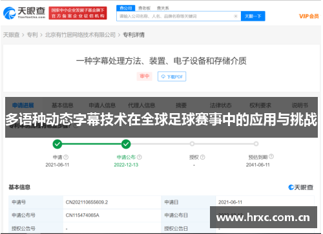Viewport: 323px width, 234px height.
Task: Select the 查关系 search tab
Action: point(163,8)
